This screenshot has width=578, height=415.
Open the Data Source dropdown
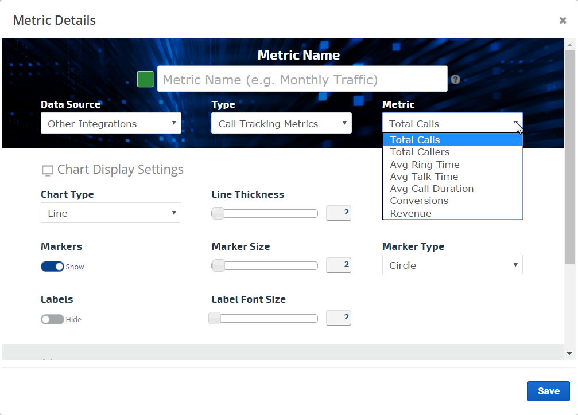(111, 123)
